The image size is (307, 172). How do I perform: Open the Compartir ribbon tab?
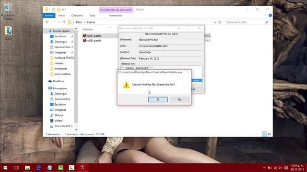pos(77,15)
